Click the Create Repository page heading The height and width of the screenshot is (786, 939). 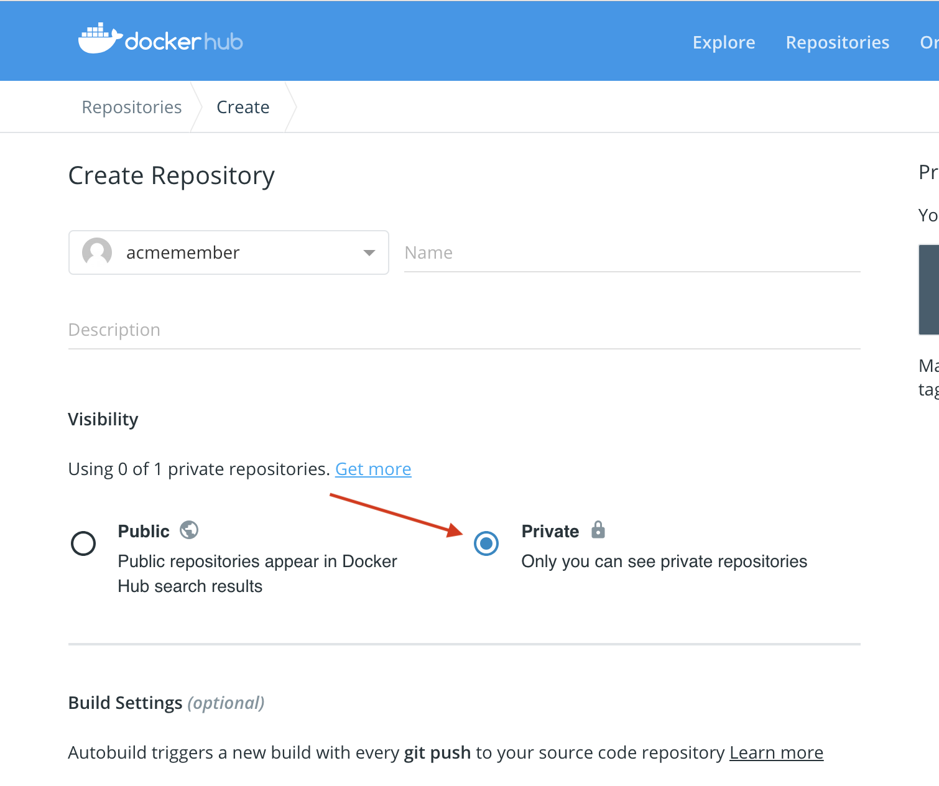coord(172,175)
